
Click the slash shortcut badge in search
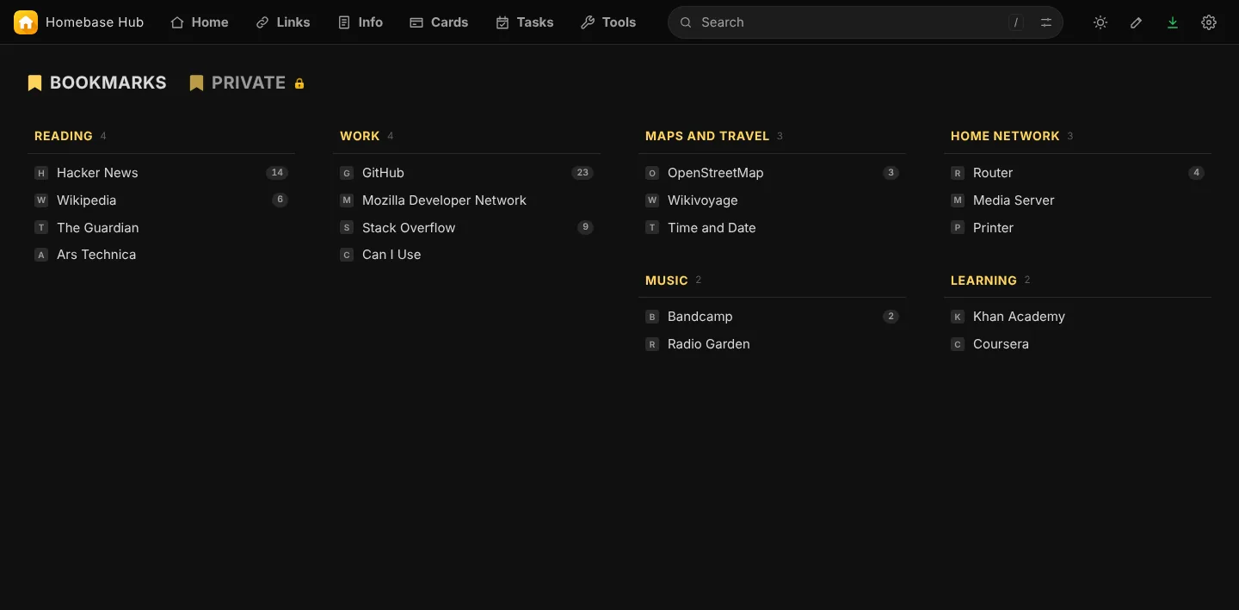click(x=1016, y=22)
